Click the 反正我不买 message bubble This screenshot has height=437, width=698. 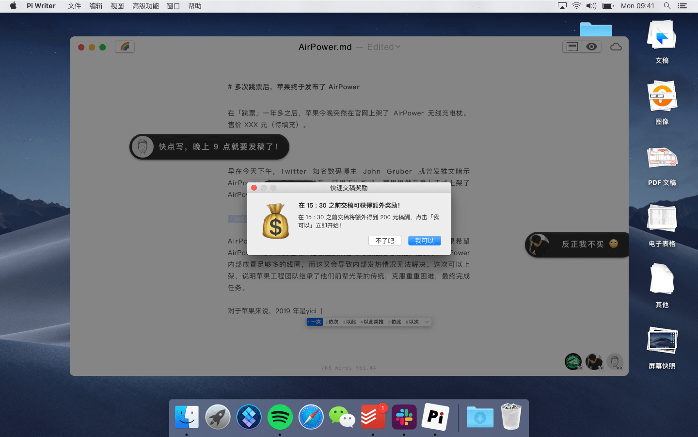pos(577,244)
